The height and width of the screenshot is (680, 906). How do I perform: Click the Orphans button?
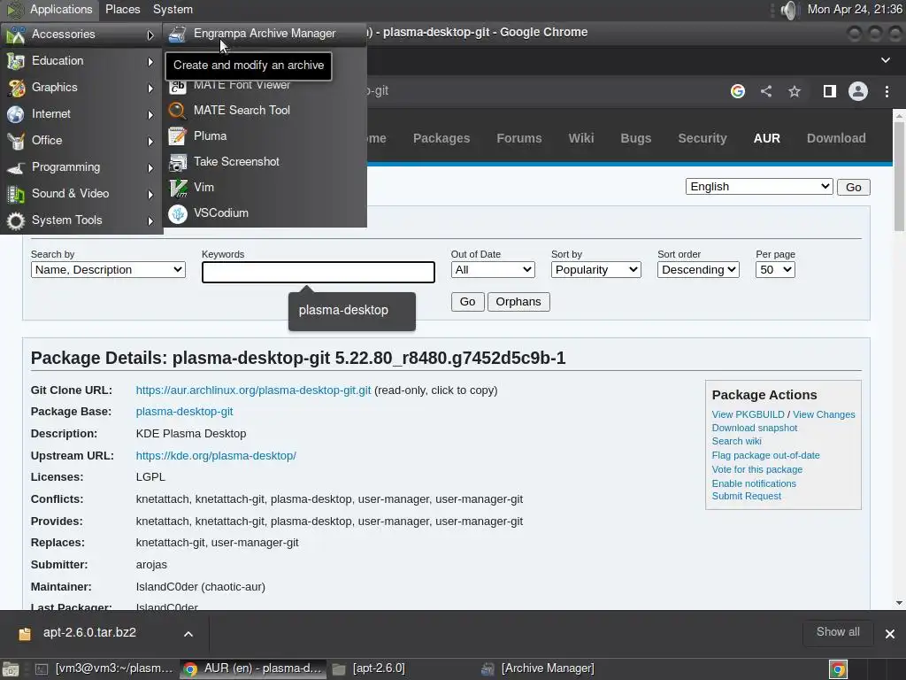pos(518,302)
